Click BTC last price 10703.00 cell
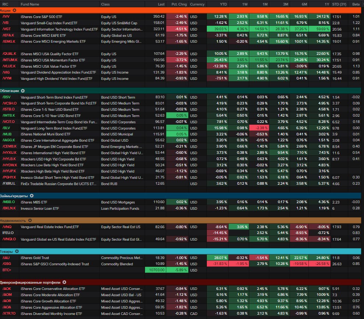This screenshot has width=364, height=319. (156, 270)
